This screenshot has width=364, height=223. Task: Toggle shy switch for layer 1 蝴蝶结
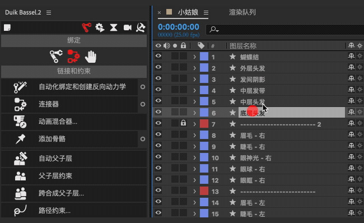tap(351, 56)
